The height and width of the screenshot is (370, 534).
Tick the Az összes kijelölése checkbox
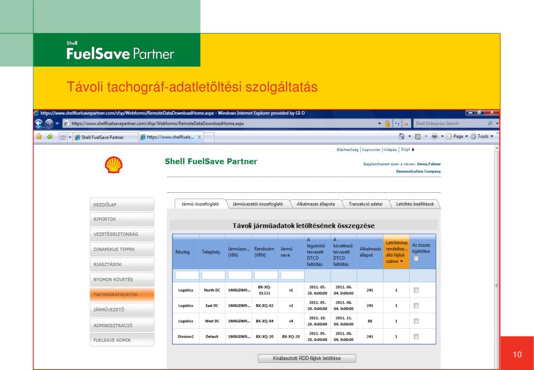[x=416, y=259]
